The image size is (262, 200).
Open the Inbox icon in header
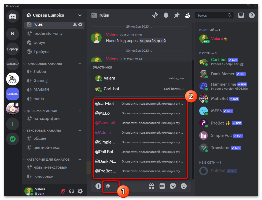pos(241,15)
